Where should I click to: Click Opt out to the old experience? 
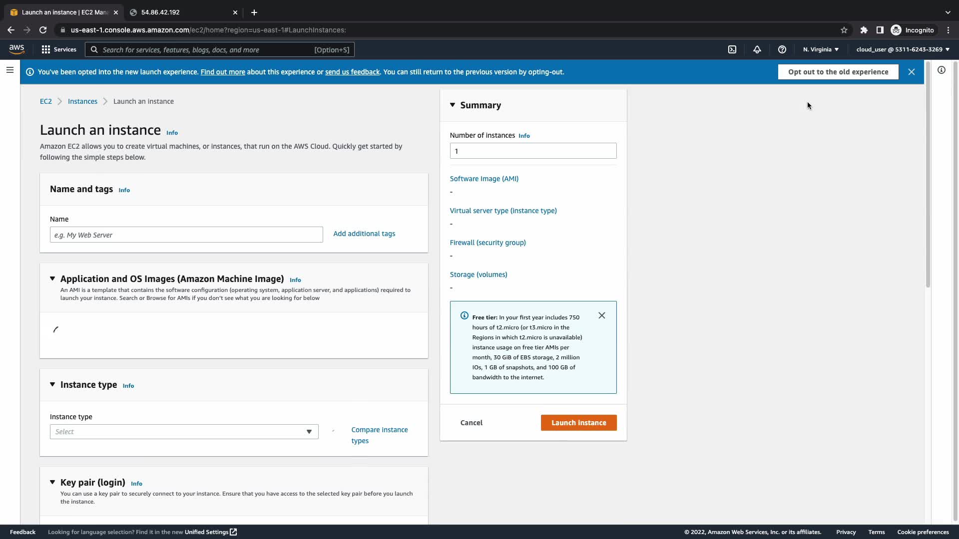838,72
